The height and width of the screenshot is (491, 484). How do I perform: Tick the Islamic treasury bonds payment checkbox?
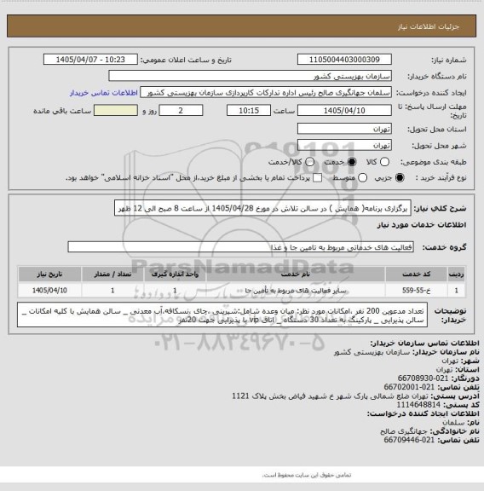(x=318, y=178)
